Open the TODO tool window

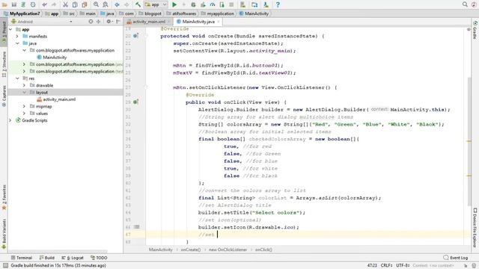click(99, 258)
